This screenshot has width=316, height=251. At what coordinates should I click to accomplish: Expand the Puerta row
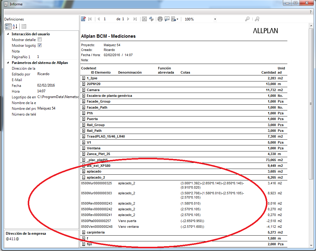pos(84,119)
